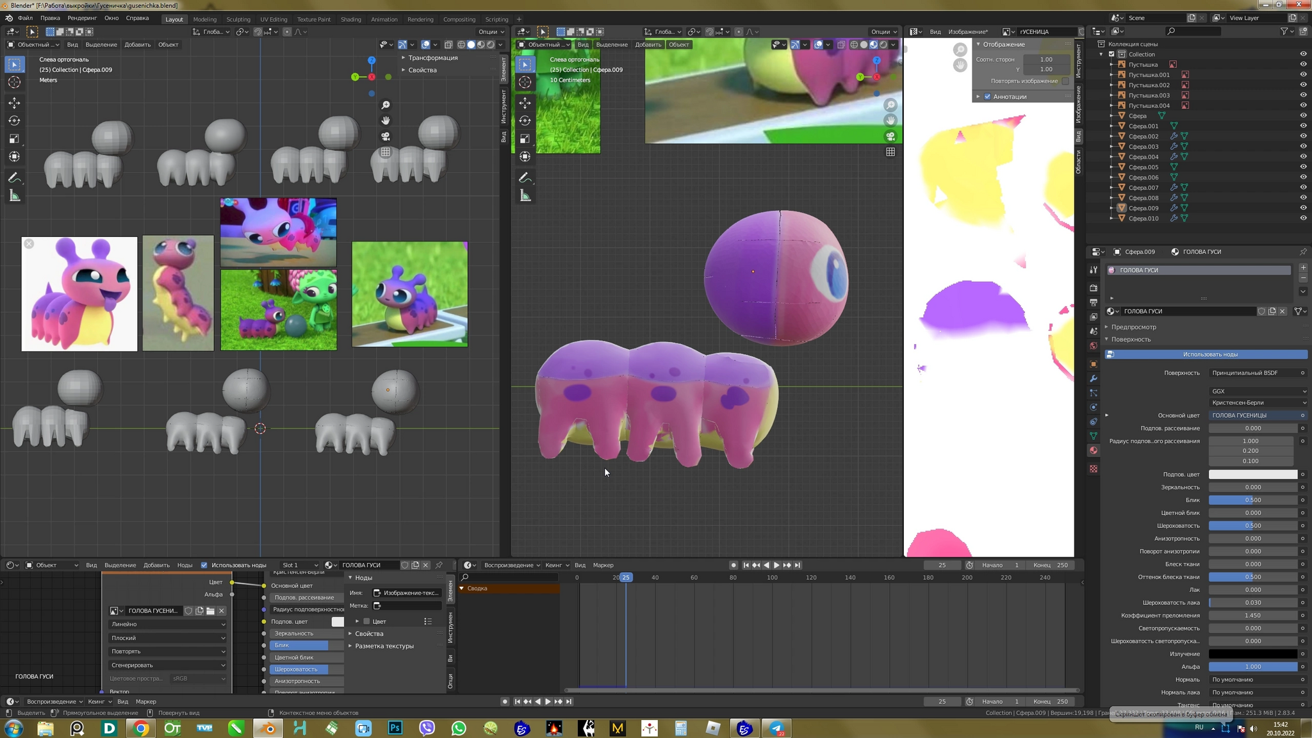Open Physics properties tab
Viewport: 1312px width, 738px height.
pyautogui.click(x=1094, y=407)
